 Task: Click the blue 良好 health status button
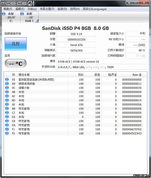[16, 44]
